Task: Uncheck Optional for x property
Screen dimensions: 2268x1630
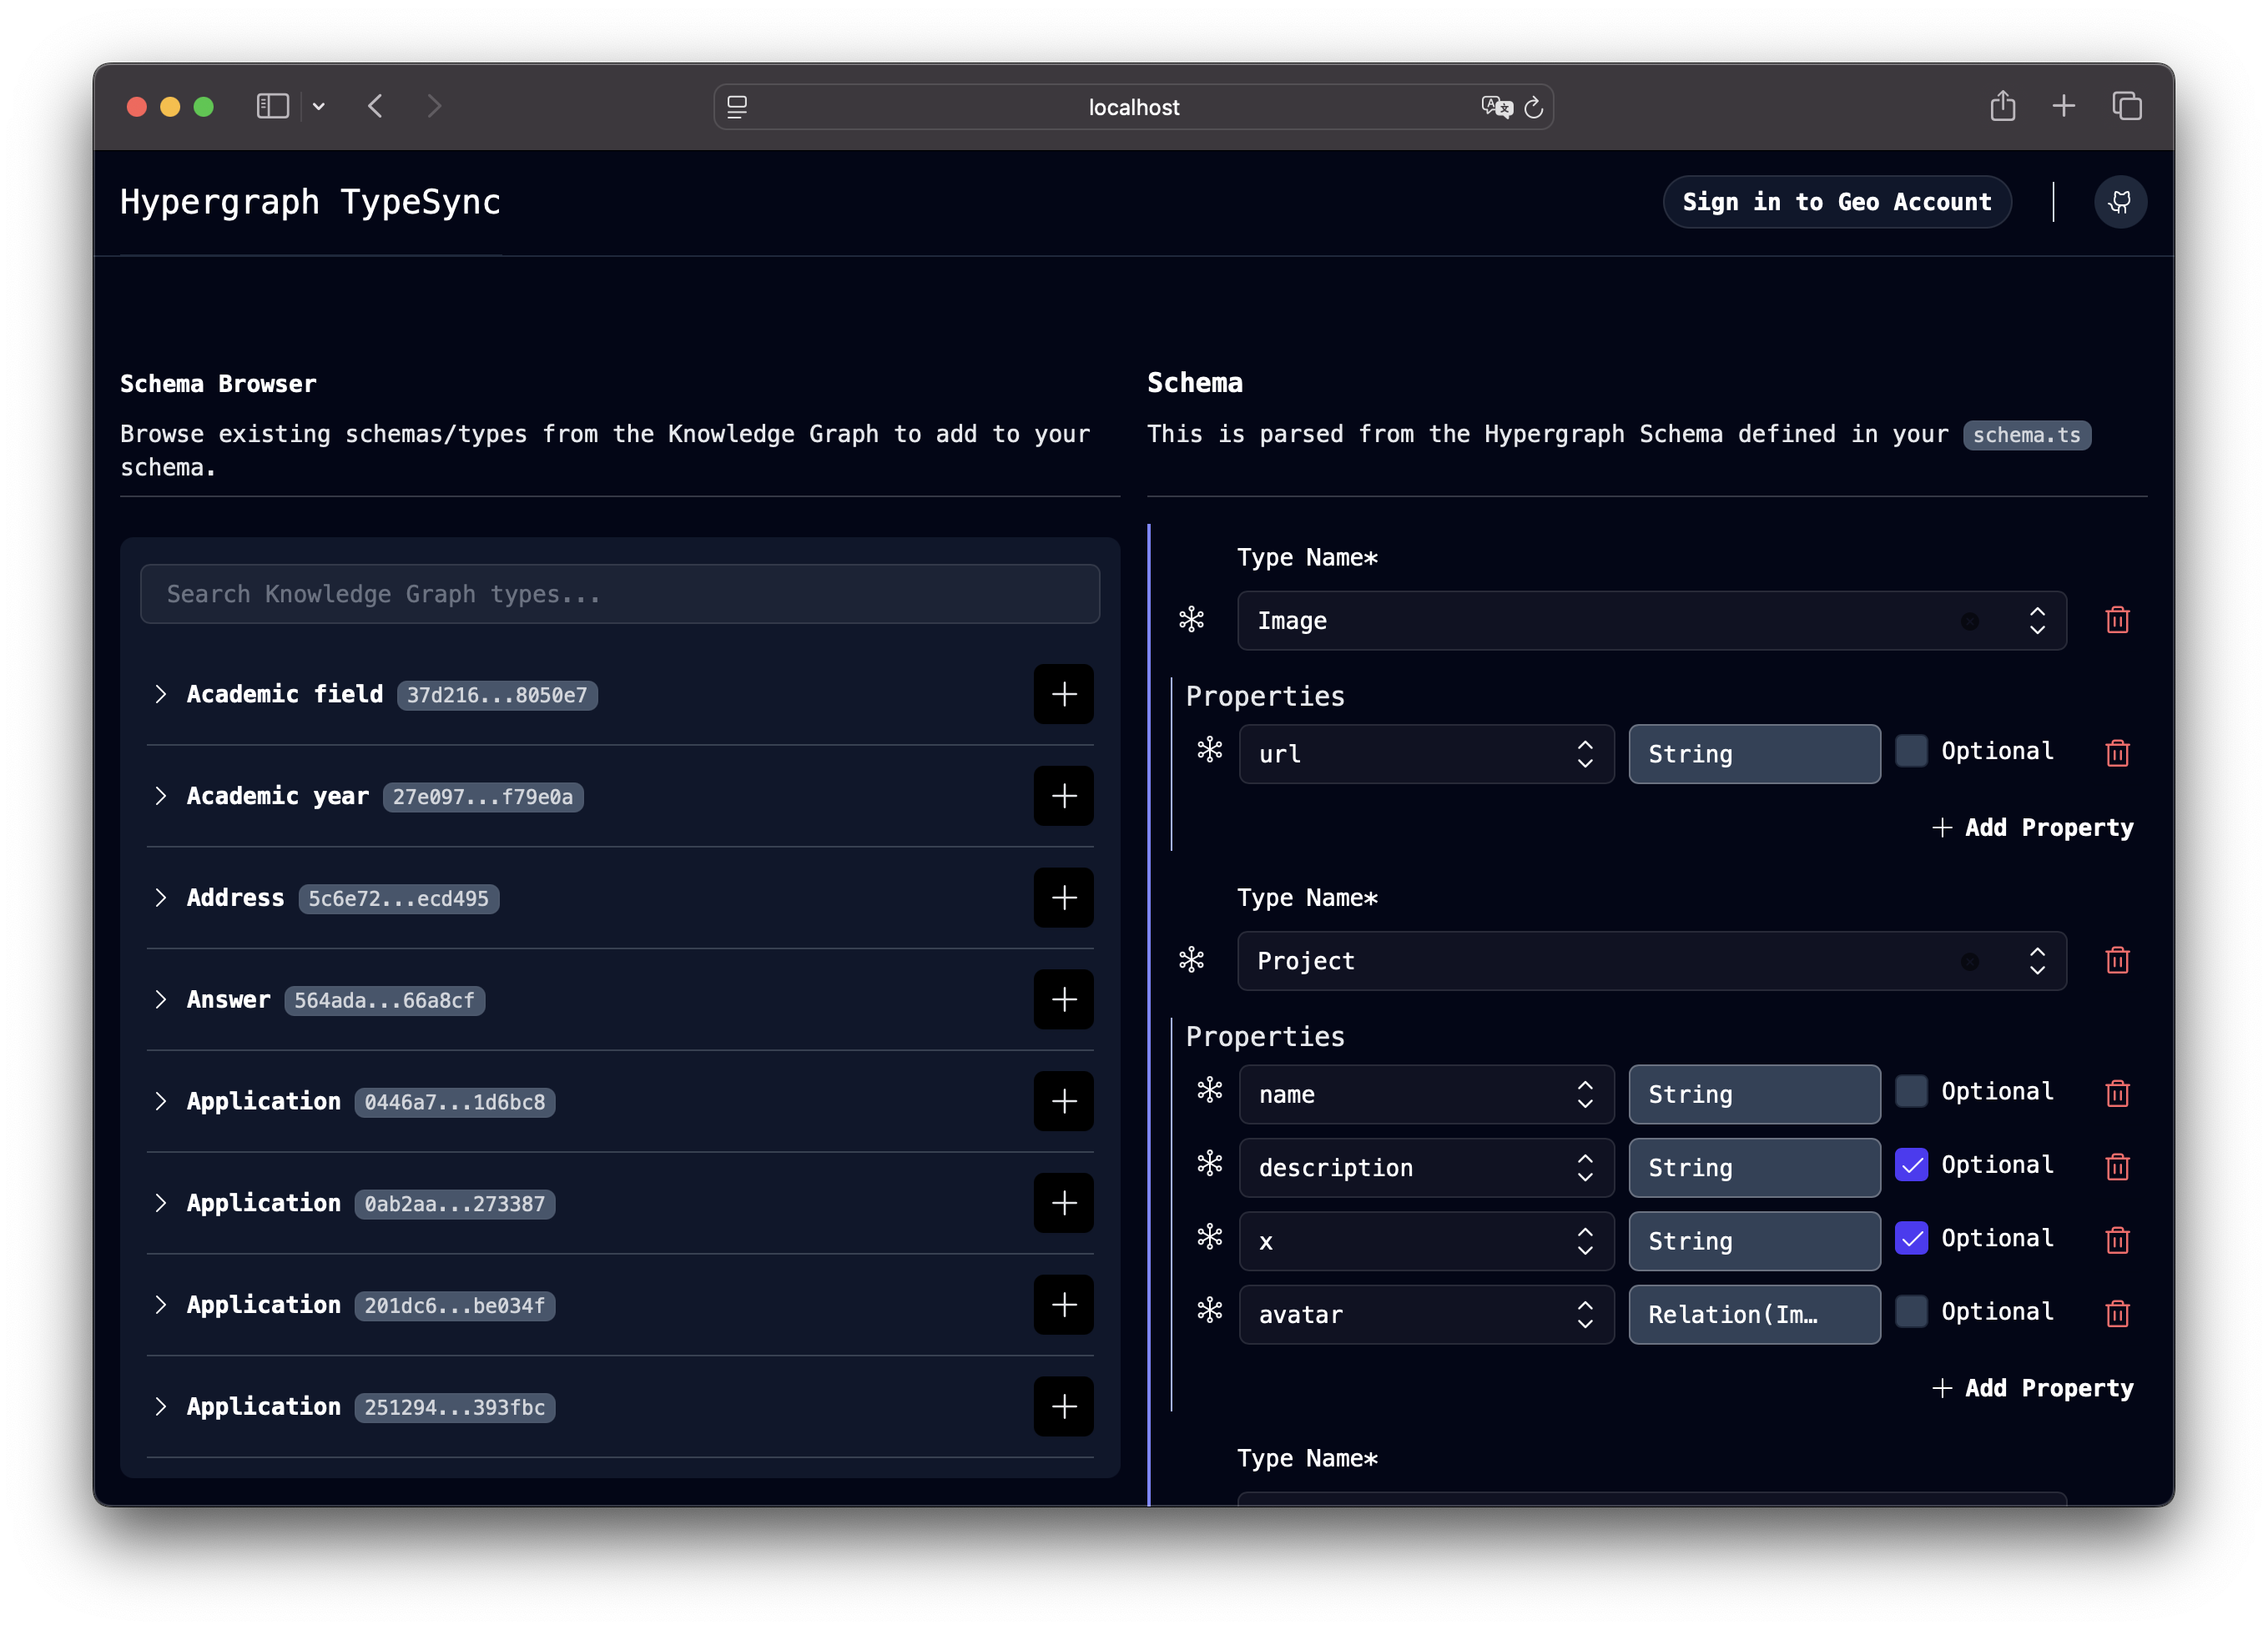Action: click(1911, 1239)
